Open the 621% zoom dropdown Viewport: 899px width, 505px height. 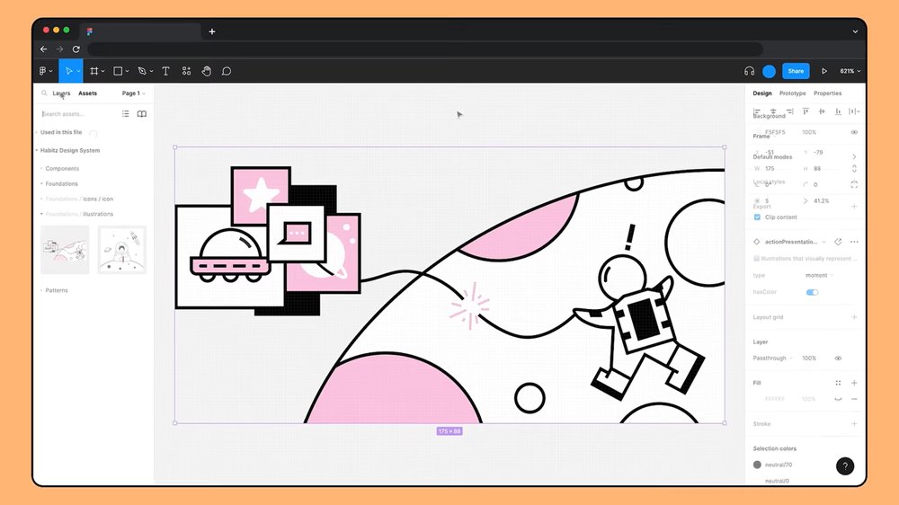[850, 71]
